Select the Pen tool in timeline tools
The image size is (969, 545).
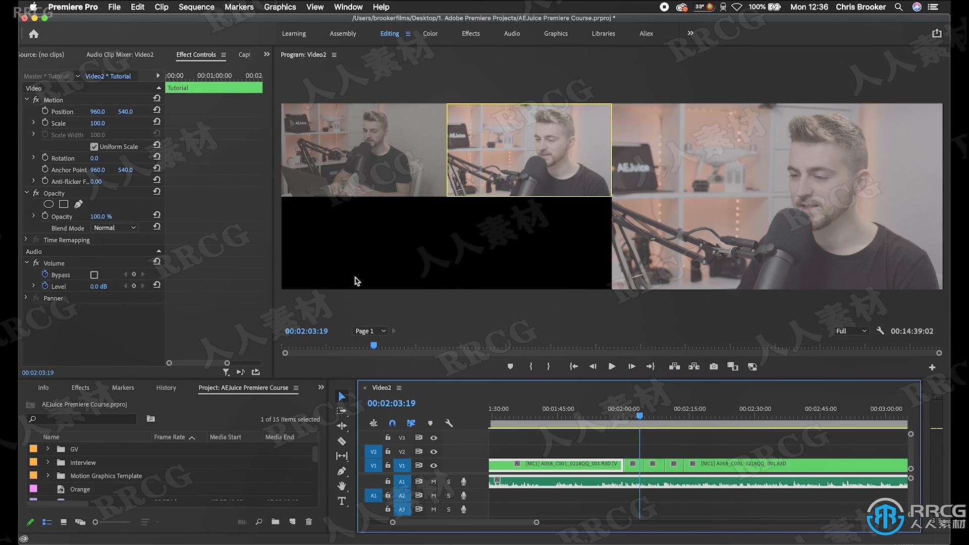(x=342, y=471)
